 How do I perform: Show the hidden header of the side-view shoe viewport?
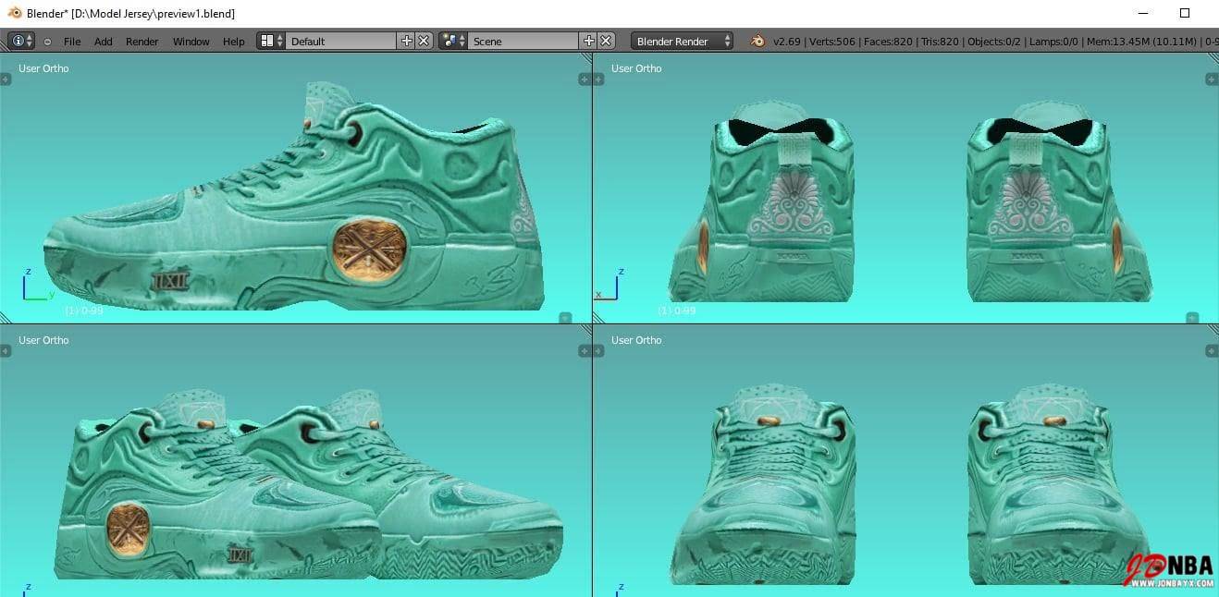[x=565, y=318]
